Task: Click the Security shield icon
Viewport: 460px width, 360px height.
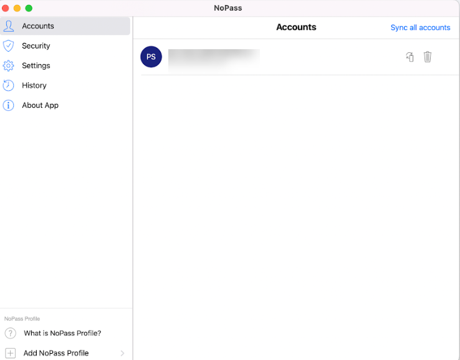Action: pyautogui.click(x=9, y=45)
